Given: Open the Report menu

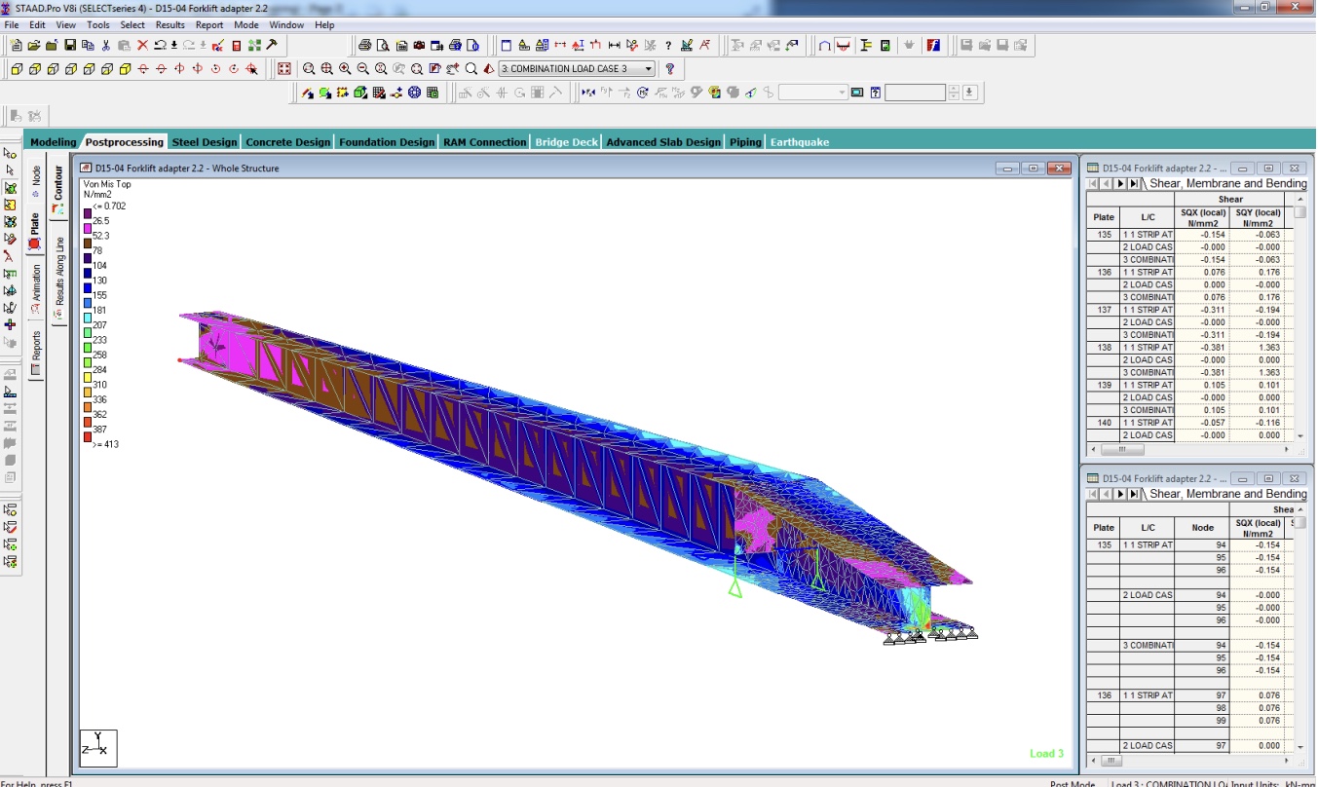Looking at the screenshot, I should tap(209, 24).
